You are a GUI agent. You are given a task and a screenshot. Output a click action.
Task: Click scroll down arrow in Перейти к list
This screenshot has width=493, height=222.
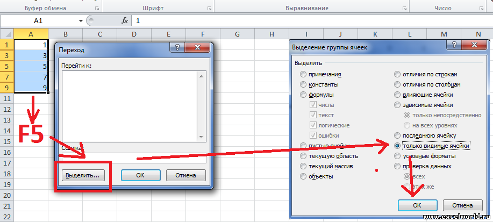point(202,137)
